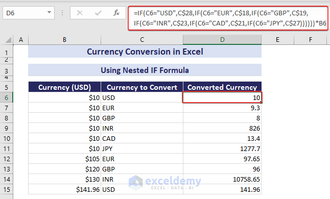Select the $120 amount cell
The height and width of the screenshot is (199, 330).
tap(64, 169)
